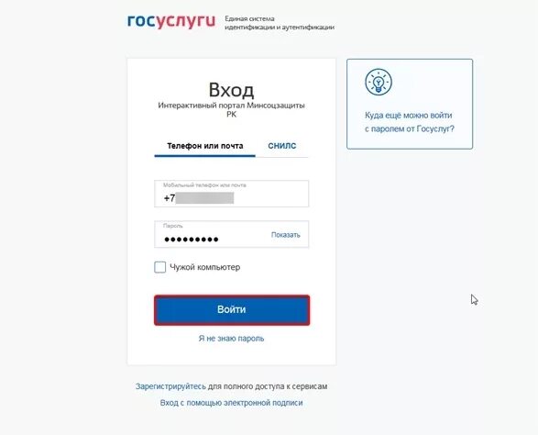The image size is (538, 435).
Task: Click the Интерактивный портал Минсоцзащиты РК text
Action: click(x=231, y=109)
